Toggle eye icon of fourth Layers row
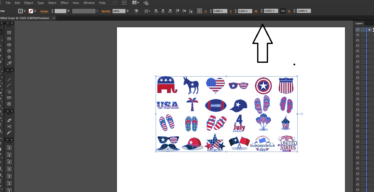This screenshot has height=192, width=374. pyautogui.click(x=357, y=46)
